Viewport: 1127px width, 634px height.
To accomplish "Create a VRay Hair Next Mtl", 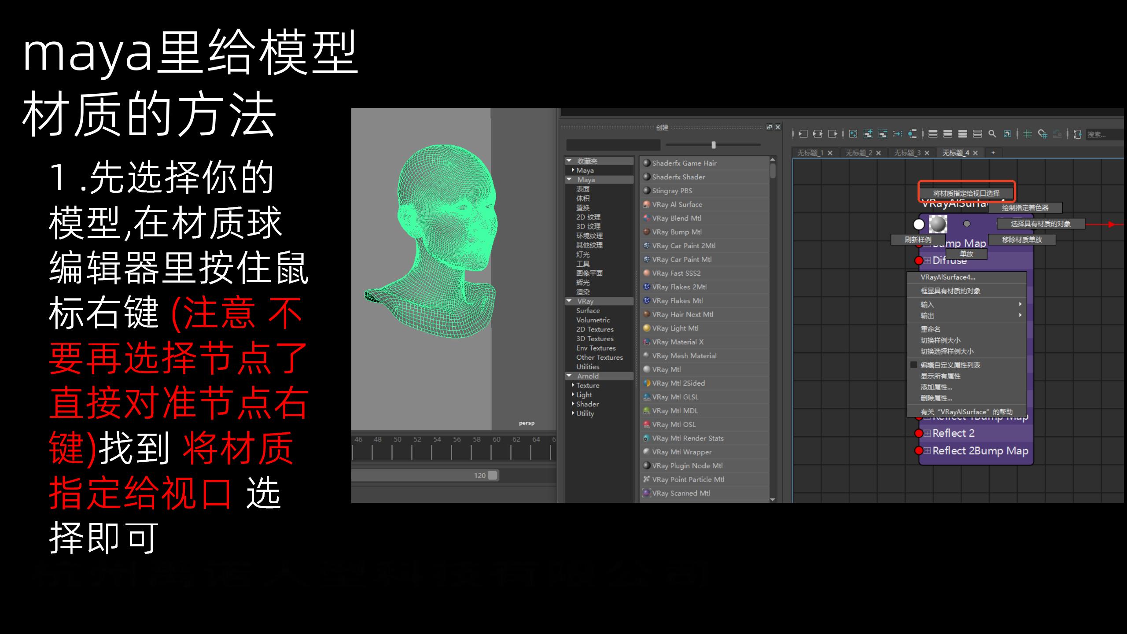I will (x=704, y=314).
